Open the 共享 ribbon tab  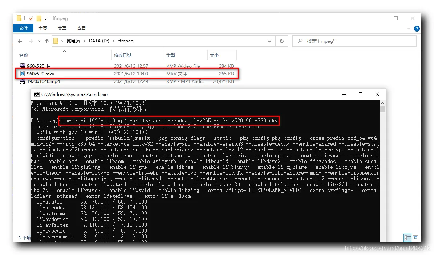(x=62, y=28)
